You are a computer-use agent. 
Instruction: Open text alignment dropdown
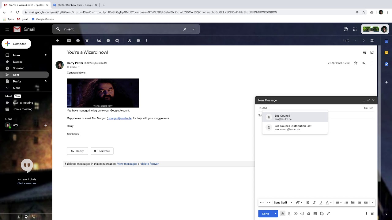[338, 203]
